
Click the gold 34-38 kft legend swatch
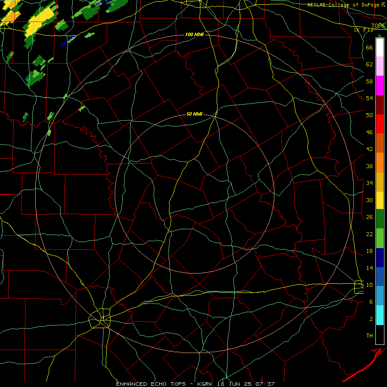(x=380, y=182)
